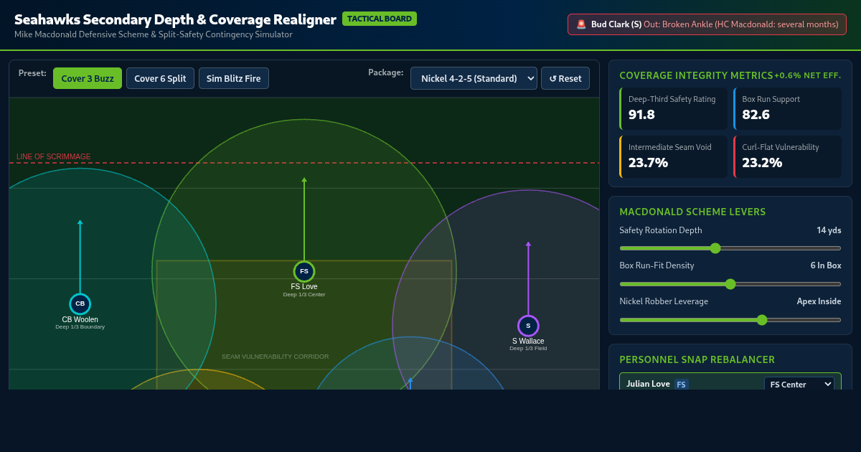This screenshot has width=861, height=452.
Task: Apply the Sim Blitz Fire preset
Action: pos(234,78)
